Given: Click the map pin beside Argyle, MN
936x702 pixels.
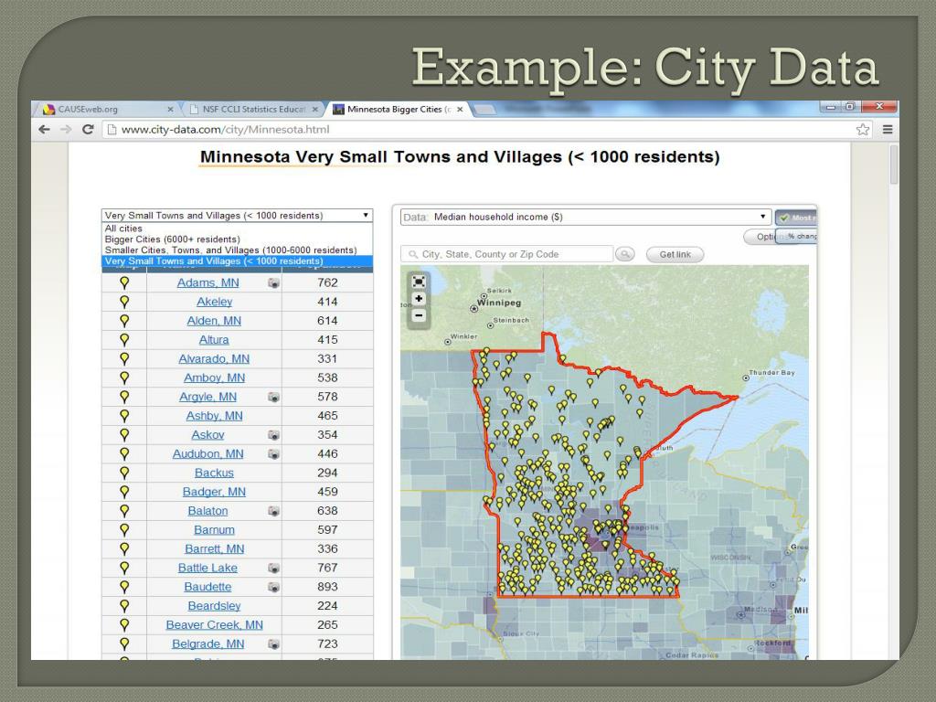Looking at the screenshot, I should point(124,397).
